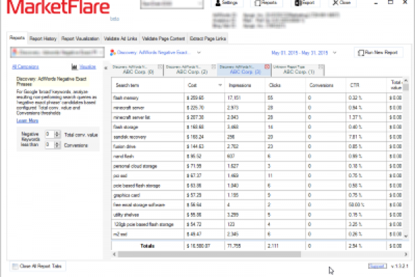415x277 pixels.
Task: Decrease the Conversions stepper value
Action: (x=57, y=146)
